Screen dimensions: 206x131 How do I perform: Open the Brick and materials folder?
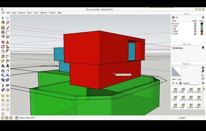[191, 90]
